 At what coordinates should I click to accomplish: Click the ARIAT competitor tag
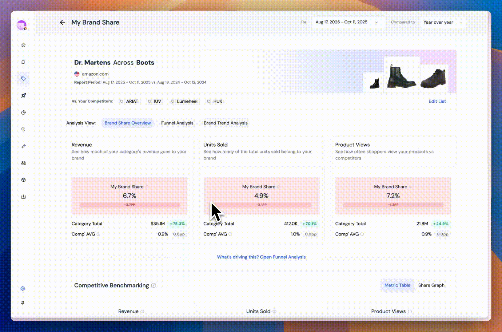point(129,101)
